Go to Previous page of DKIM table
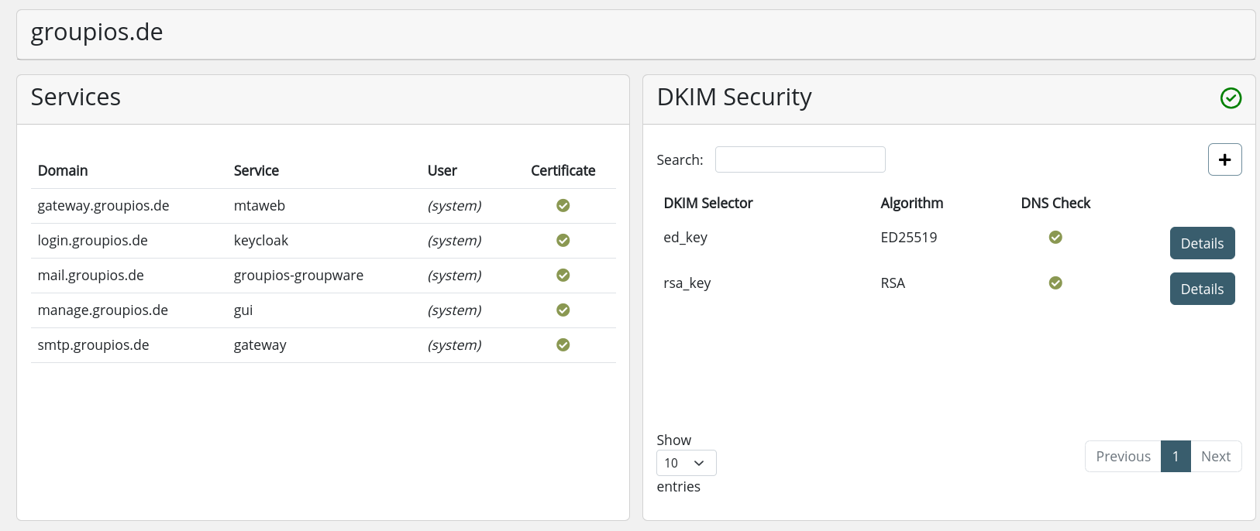The image size is (1260, 531). 1123,456
